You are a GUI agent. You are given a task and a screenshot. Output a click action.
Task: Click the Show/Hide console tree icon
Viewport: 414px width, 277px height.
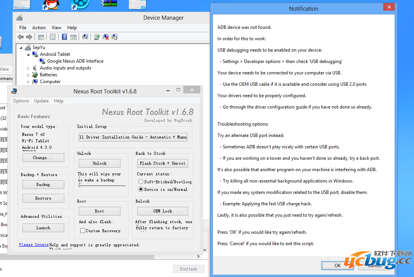[41, 36]
